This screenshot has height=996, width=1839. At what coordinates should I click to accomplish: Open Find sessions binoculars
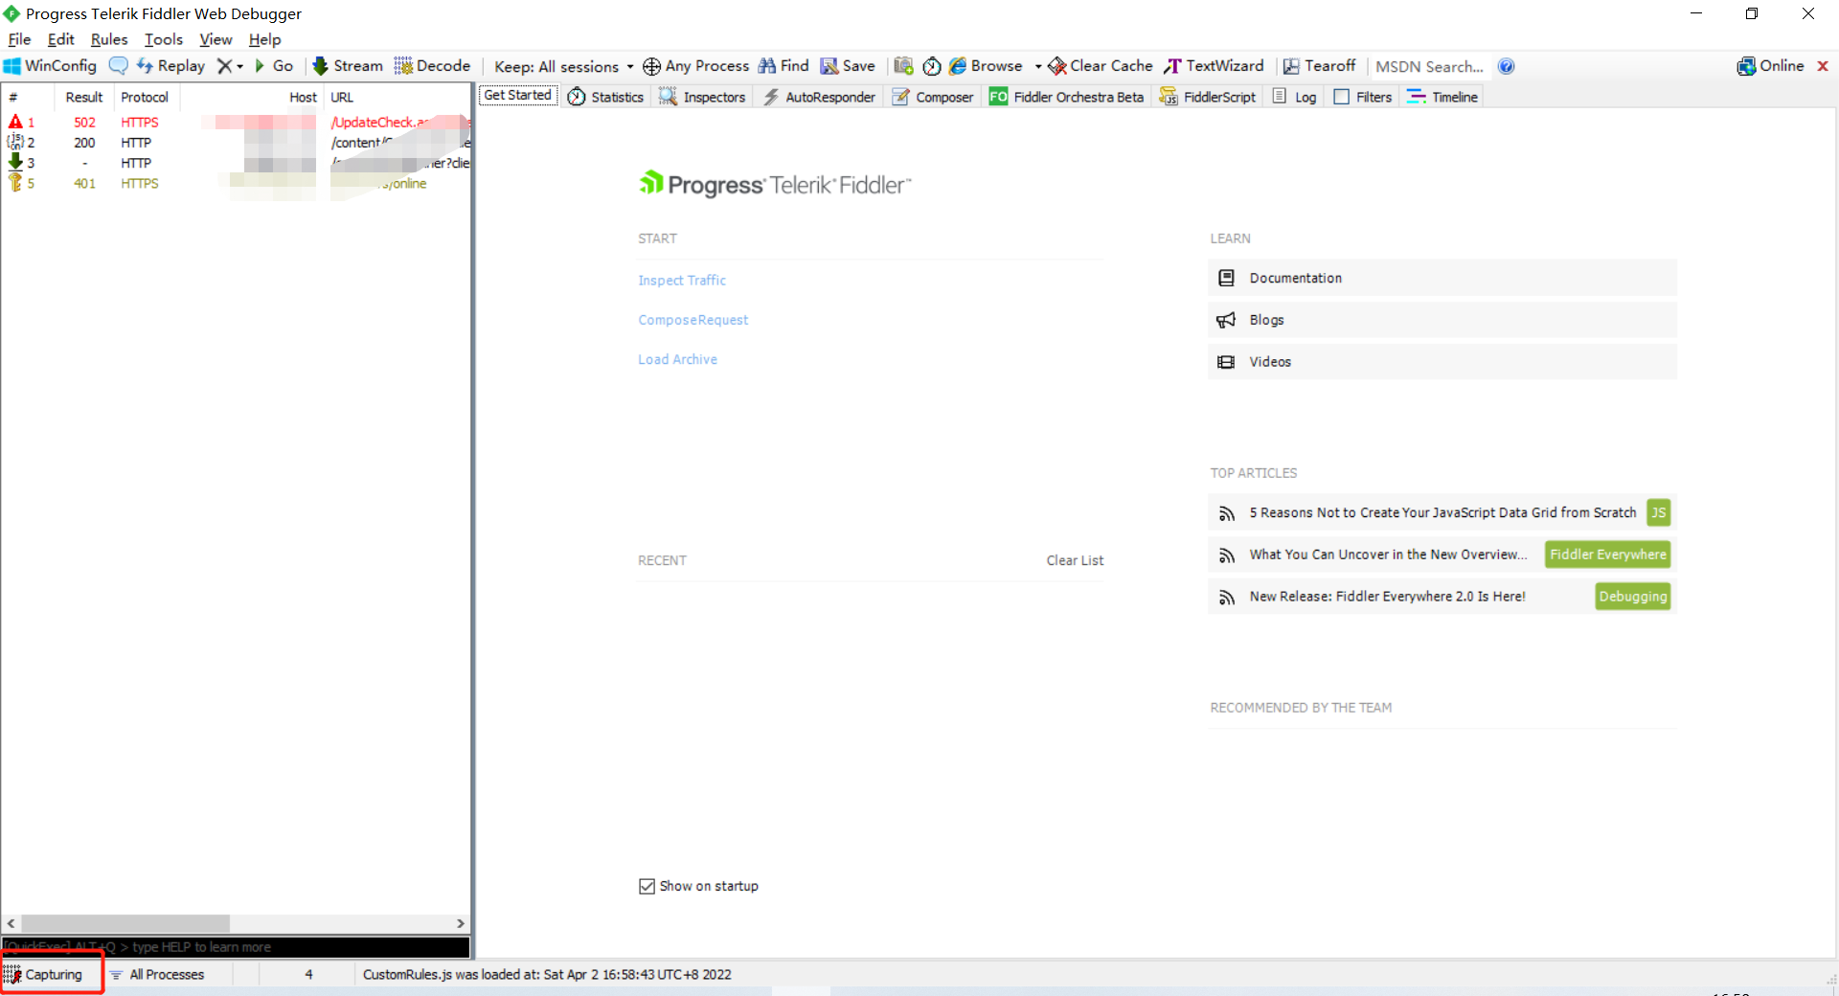pyautogui.click(x=783, y=66)
